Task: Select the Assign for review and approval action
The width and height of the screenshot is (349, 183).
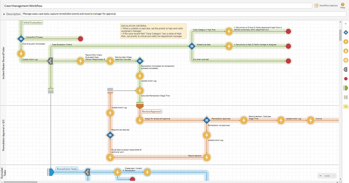Action: [x=140, y=120]
